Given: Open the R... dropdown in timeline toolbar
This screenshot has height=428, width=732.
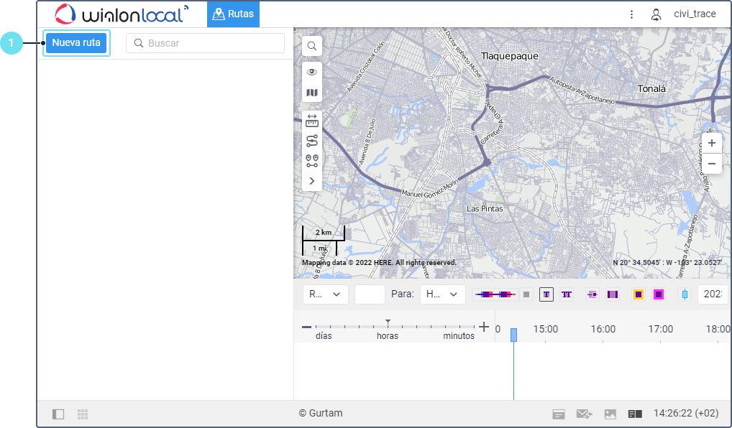Looking at the screenshot, I should click(x=326, y=294).
